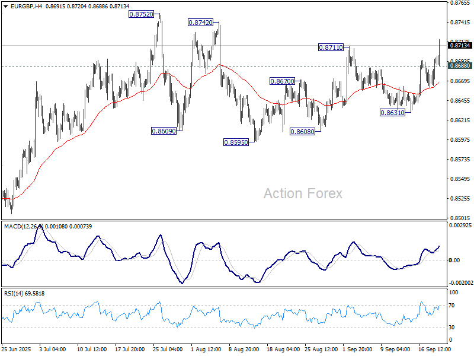This screenshot has height=356, width=474.
Task: Click the 0.86700 price label
Action: coord(282,81)
